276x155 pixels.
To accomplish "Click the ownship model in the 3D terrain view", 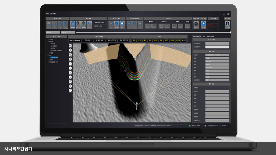I will [137, 106].
